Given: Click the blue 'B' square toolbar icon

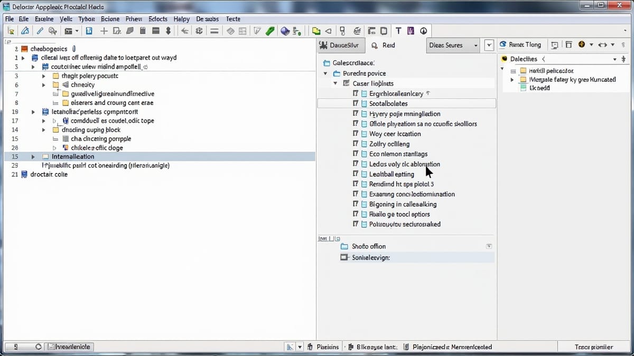Looking at the screenshot, I should 89,31.
